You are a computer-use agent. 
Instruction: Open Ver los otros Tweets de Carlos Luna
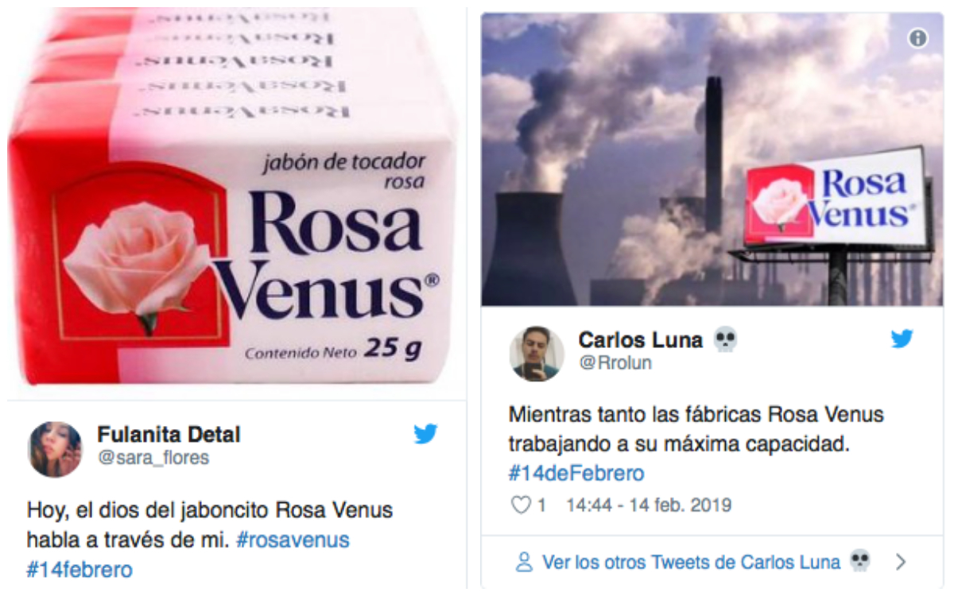tap(691, 563)
